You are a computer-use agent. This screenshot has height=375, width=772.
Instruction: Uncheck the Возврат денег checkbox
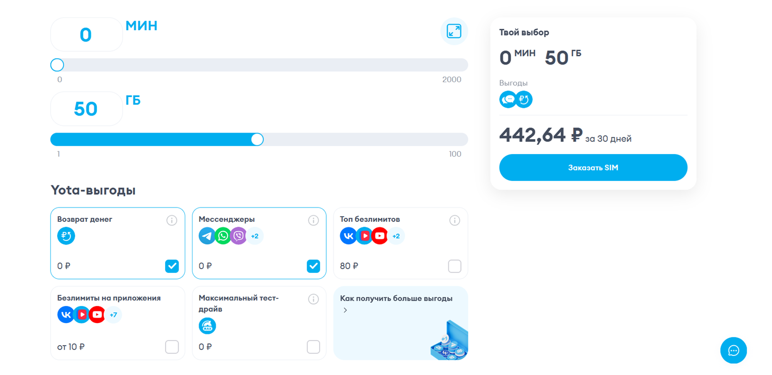[172, 266]
